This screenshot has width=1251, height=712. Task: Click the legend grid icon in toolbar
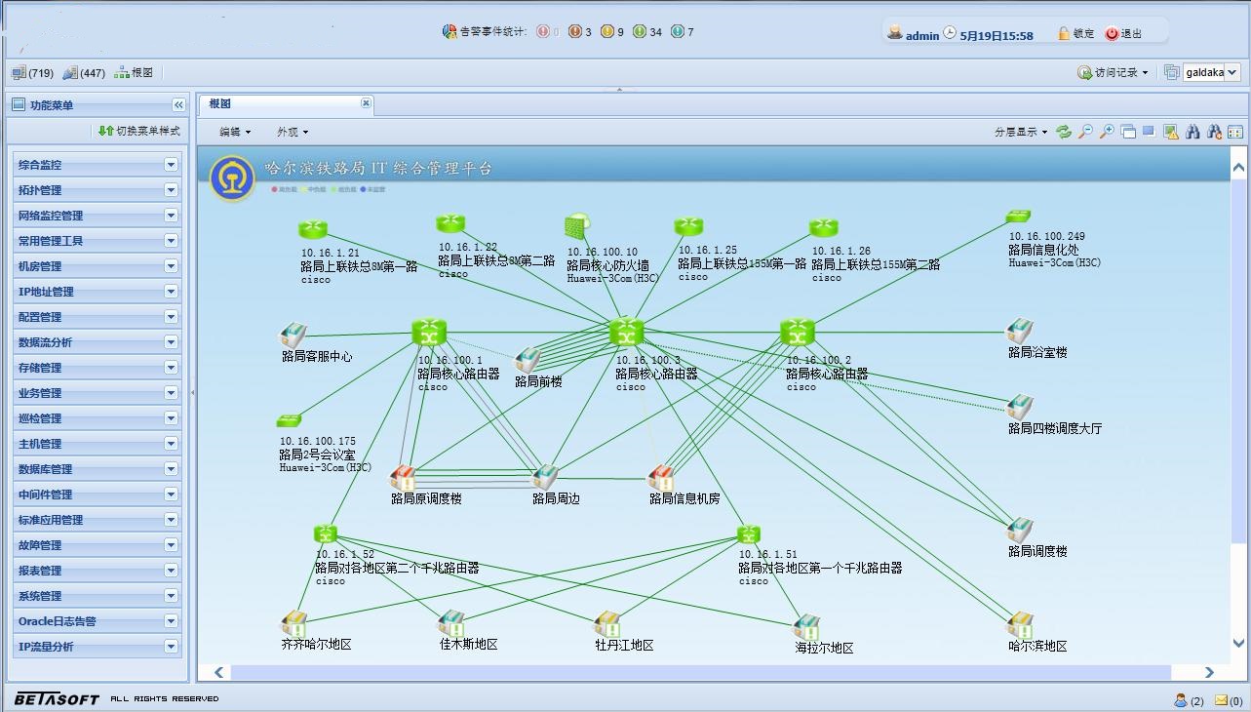coord(1235,132)
